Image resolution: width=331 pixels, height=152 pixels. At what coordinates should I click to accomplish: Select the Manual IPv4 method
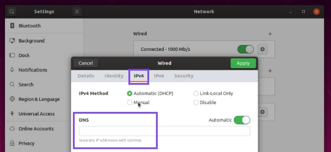(x=130, y=102)
